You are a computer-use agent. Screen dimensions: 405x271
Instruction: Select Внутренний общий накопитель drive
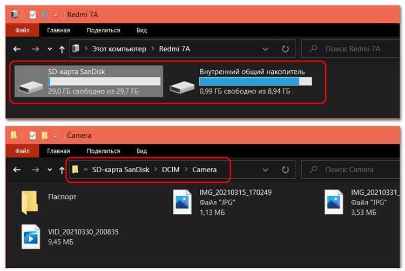click(x=241, y=81)
